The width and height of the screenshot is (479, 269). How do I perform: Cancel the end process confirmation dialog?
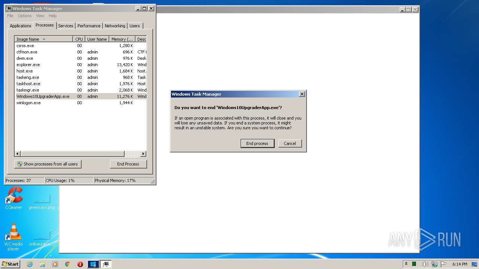pos(290,143)
